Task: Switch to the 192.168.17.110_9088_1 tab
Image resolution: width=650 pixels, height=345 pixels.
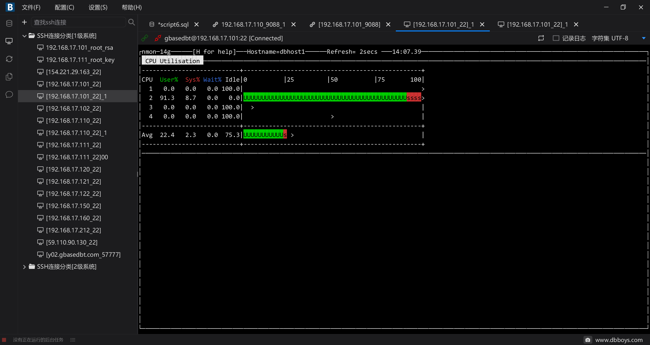Action: (253, 24)
